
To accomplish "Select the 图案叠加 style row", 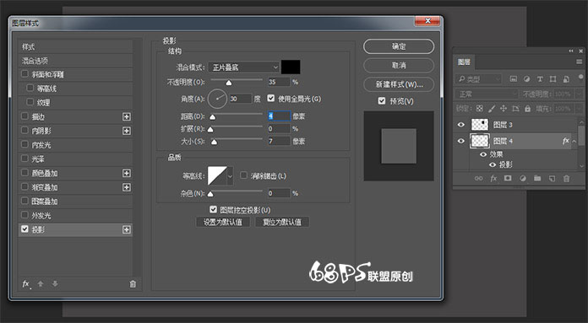I will [x=75, y=202].
